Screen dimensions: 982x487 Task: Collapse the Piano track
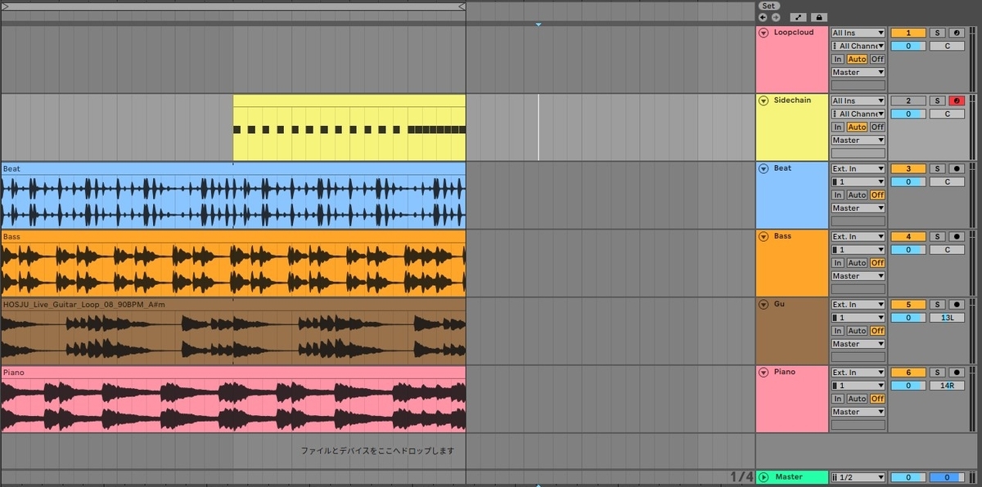coord(764,373)
